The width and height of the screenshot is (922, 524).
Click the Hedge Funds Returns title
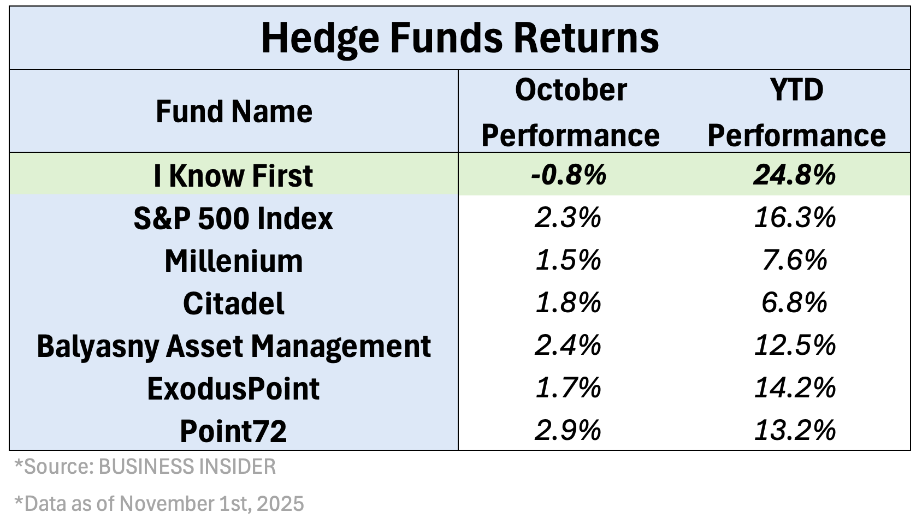pyautogui.click(x=460, y=38)
